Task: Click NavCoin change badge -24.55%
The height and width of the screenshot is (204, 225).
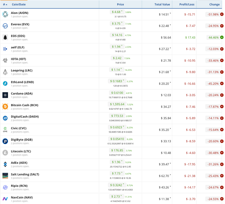Action: tap(213, 199)
